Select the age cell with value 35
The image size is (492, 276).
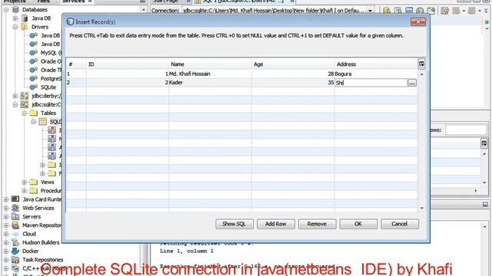coord(293,83)
